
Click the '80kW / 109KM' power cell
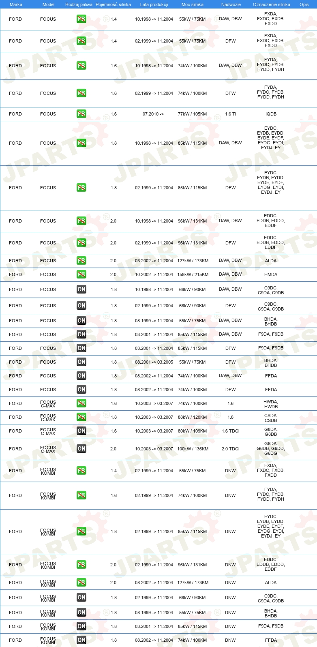click(x=192, y=431)
